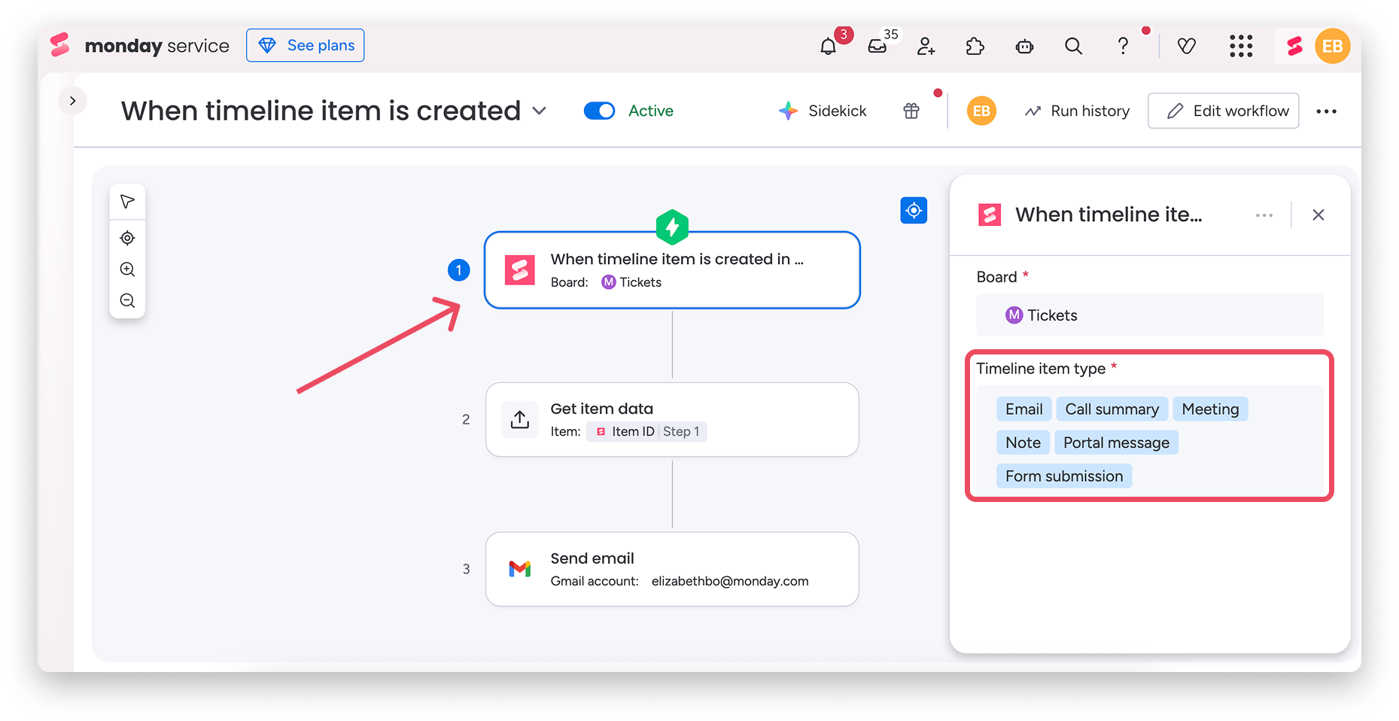The image size is (1399, 721).
Task: Click the EB avatar beside Run history
Action: [x=981, y=111]
